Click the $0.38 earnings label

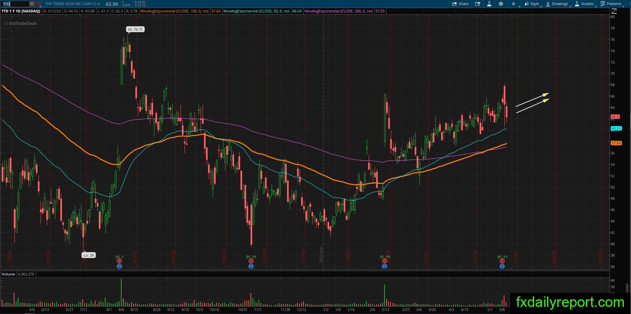(x=385, y=257)
